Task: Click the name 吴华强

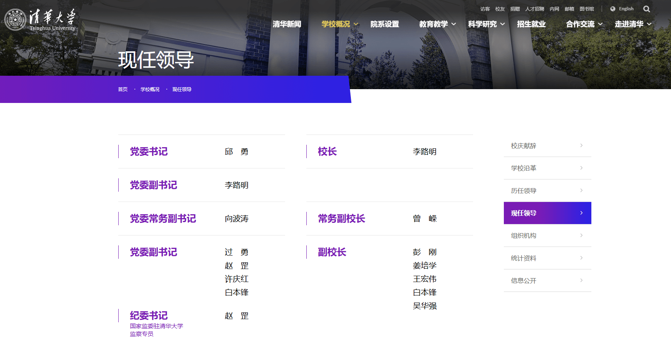Action: coord(425,306)
